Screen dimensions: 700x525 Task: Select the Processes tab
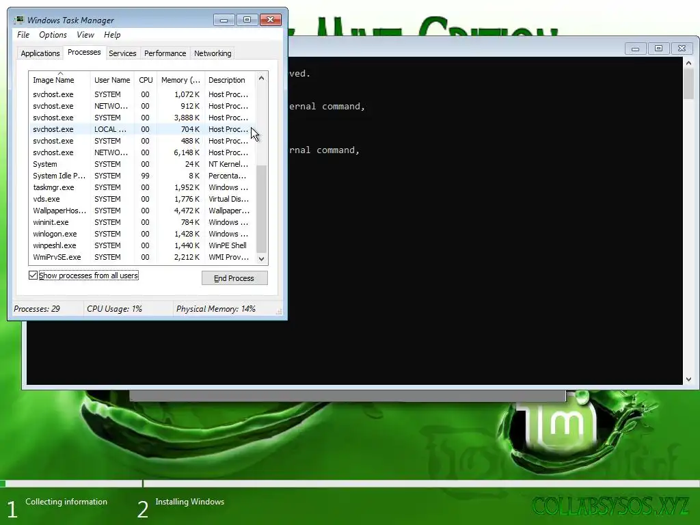click(84, 52)
